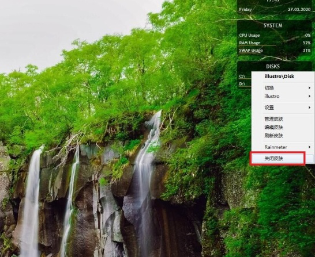Open the 切换 submenu entry

point(283,88)
